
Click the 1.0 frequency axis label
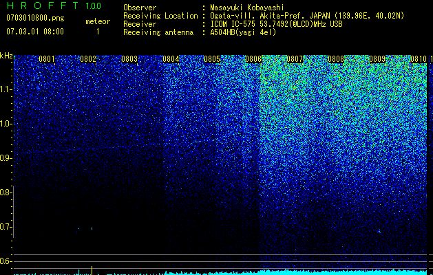[x=6, y=124]
